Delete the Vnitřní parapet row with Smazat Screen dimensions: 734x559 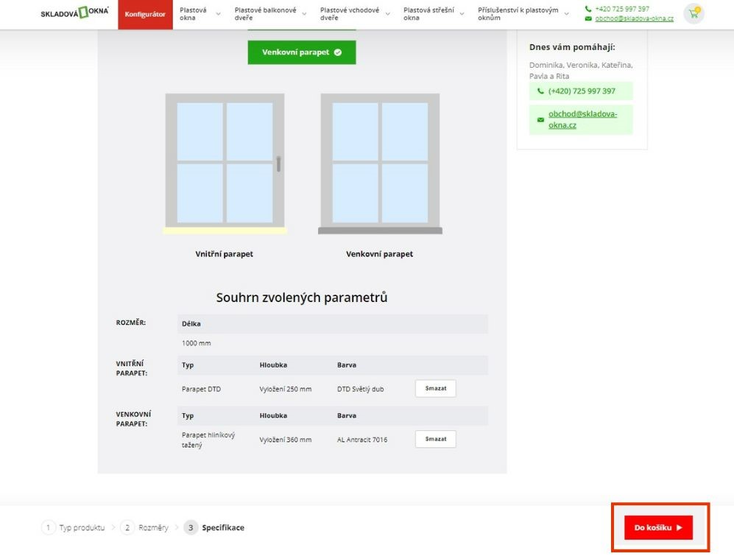coord(435,388)
